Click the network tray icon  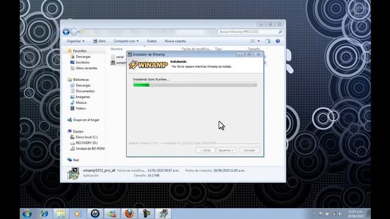click(x=334, y=214)
